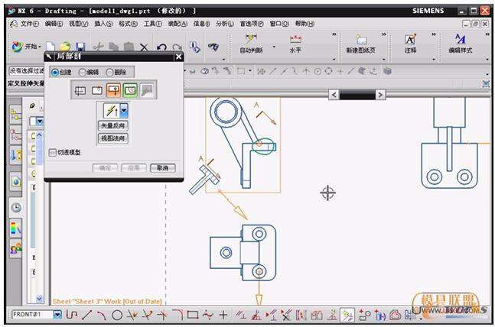
Task: Click the select view step icon
Action: [x=80, y=91]
